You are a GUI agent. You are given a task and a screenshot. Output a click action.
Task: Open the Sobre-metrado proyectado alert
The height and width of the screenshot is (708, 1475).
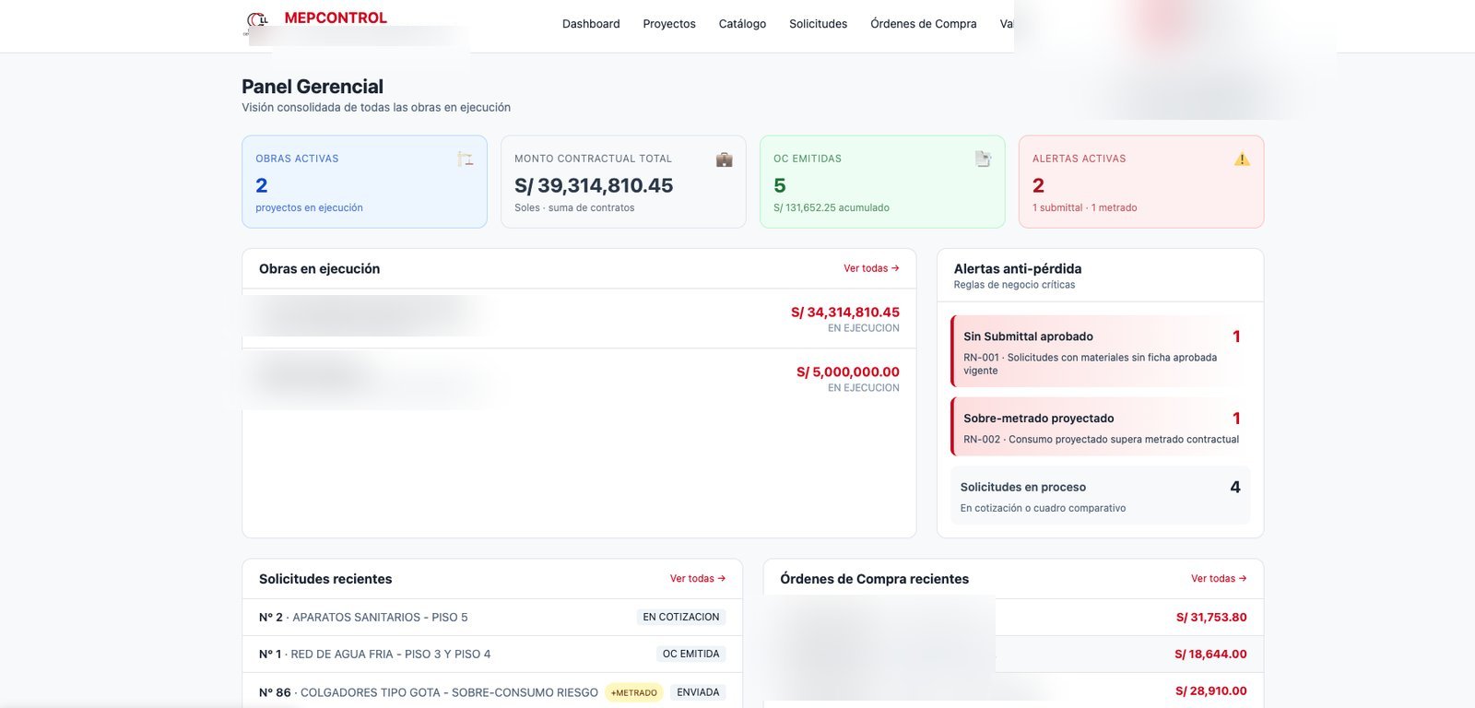pos(1101,427)
